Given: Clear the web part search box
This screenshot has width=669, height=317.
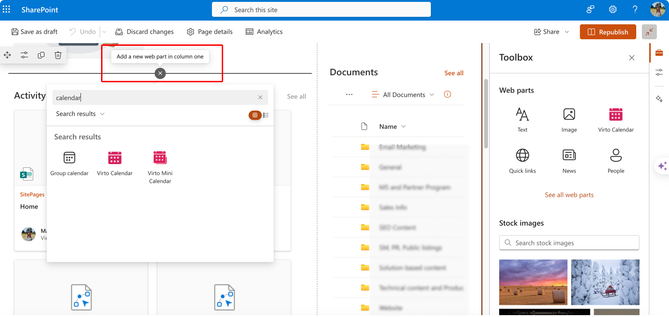Looking at the screenshot, I should click(261, 98).
